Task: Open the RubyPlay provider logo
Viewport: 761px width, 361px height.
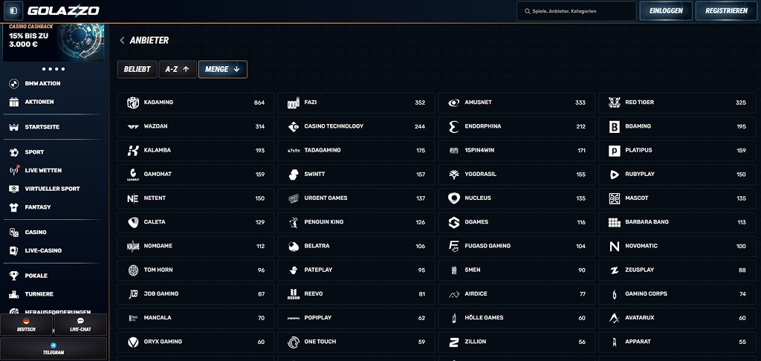Action: coord(615,175)
